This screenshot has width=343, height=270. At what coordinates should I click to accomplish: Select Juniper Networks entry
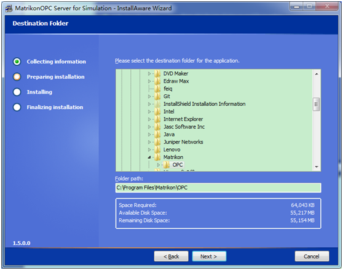[x=183, y=142]
